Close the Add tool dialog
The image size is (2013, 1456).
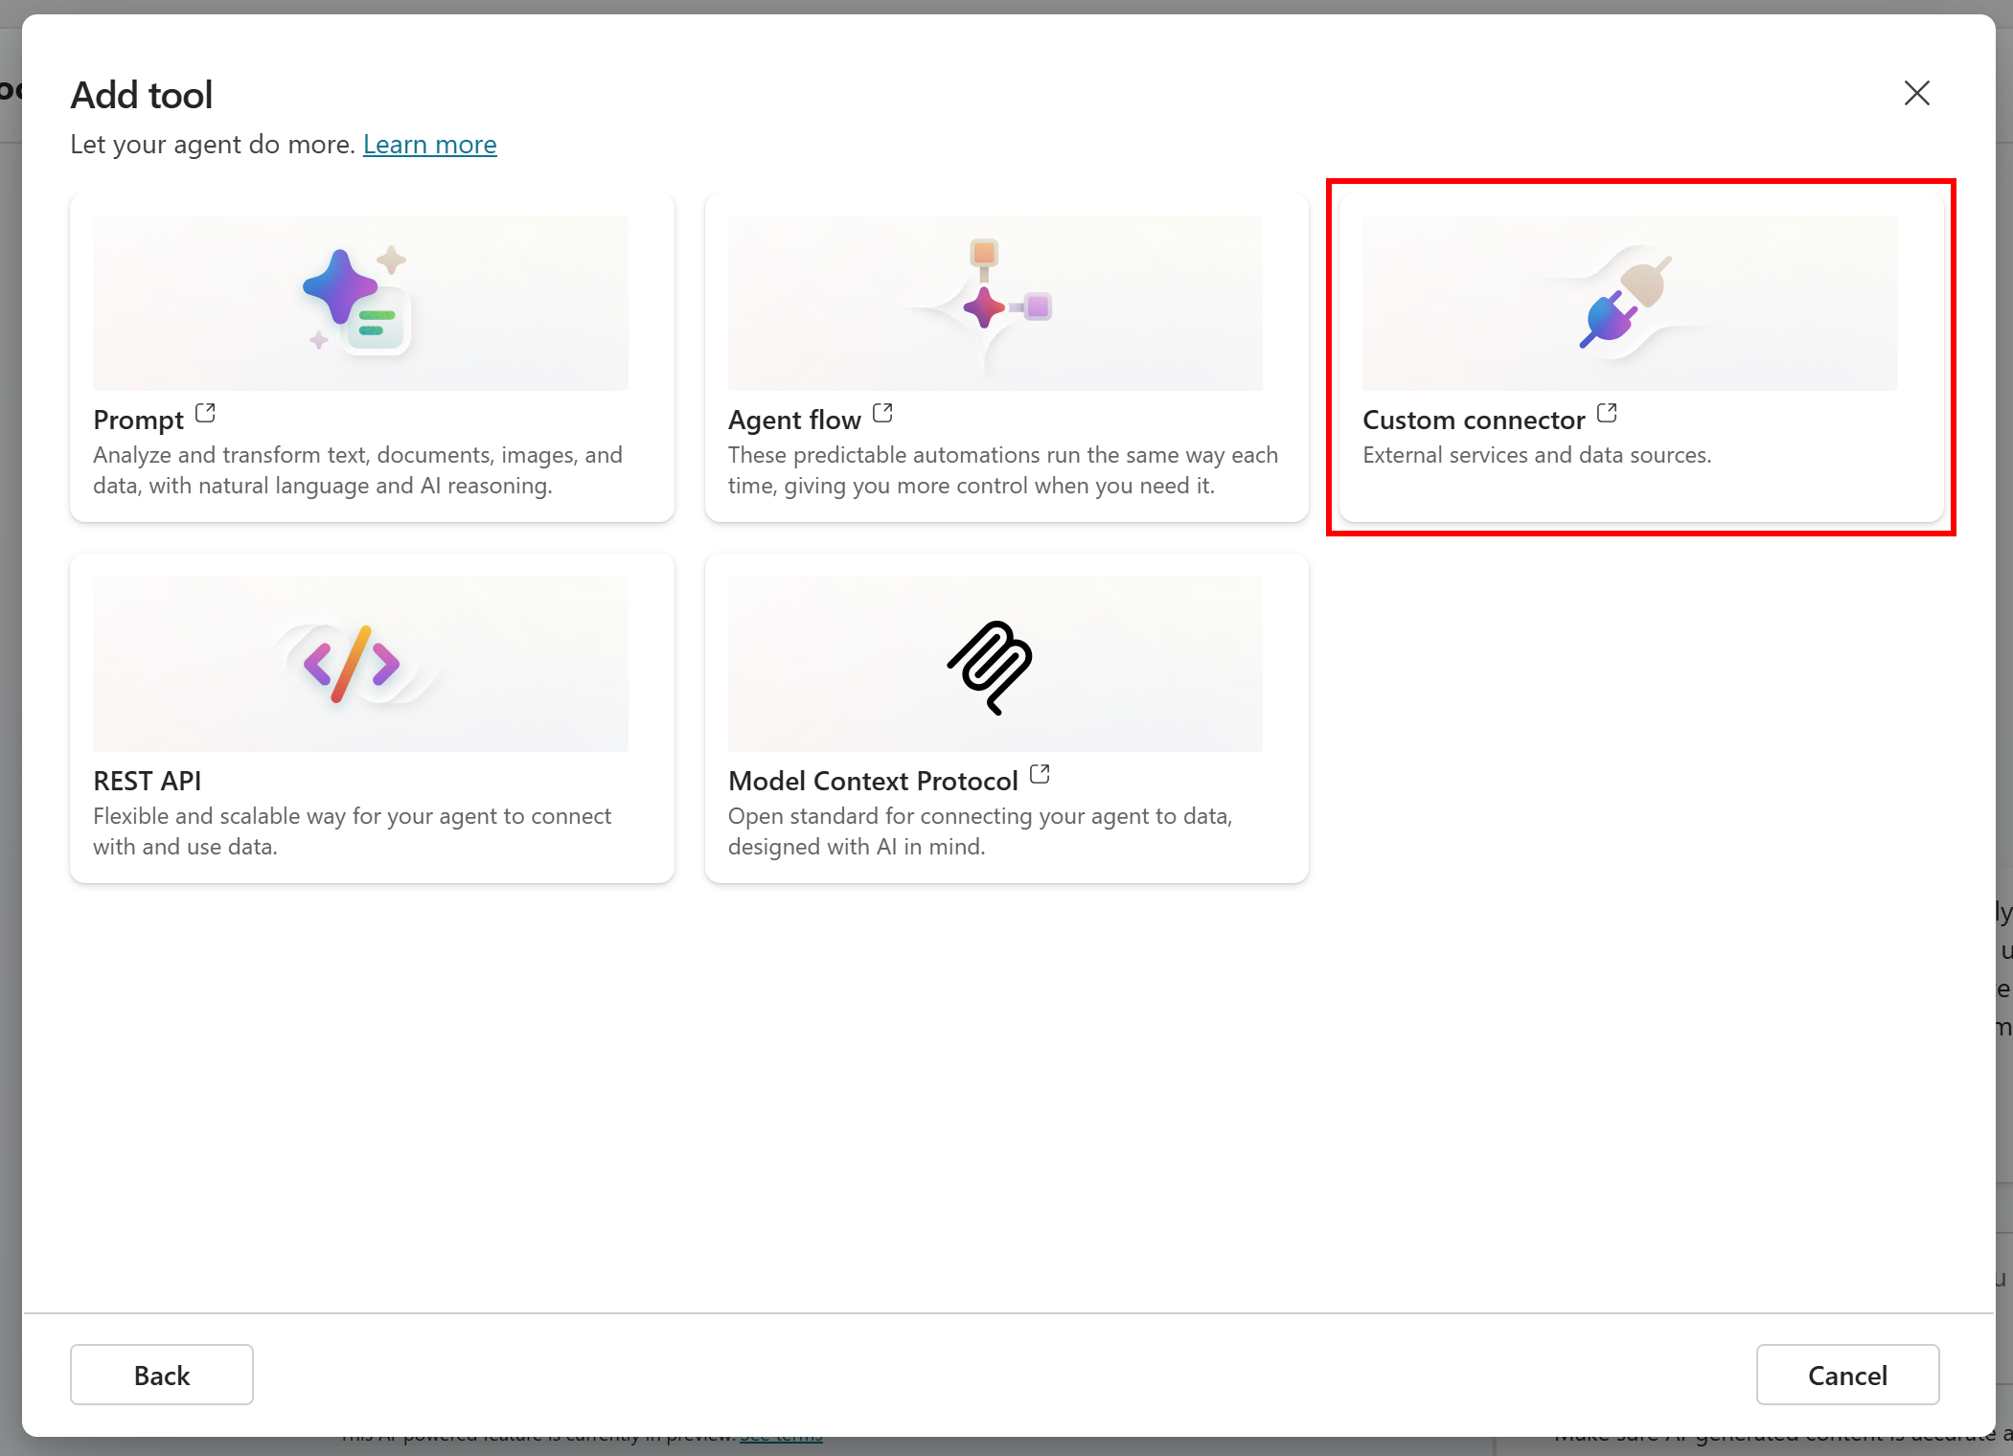pos(1916,93)
